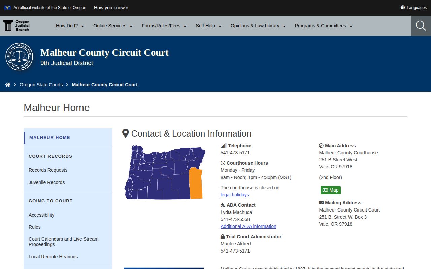
Task: Open the Forms/Rules/Fees dropdown menu
Action: click(164, 26)
